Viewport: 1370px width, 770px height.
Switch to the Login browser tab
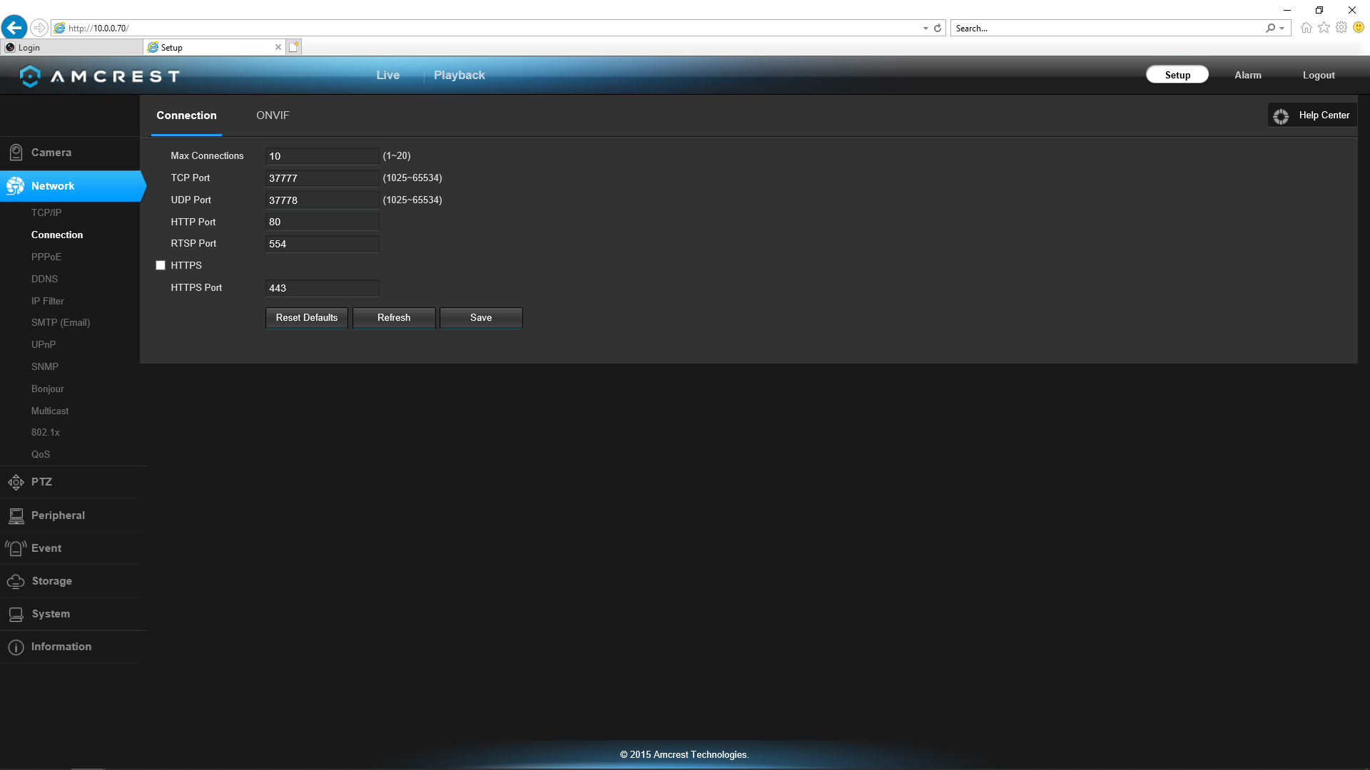[x=71, y=48]
